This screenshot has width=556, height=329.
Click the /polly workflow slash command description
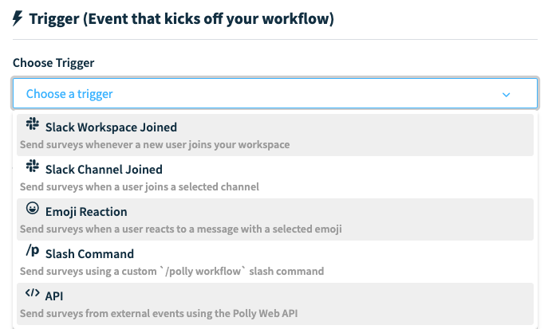pyautogui.click(x=172, y=272)
